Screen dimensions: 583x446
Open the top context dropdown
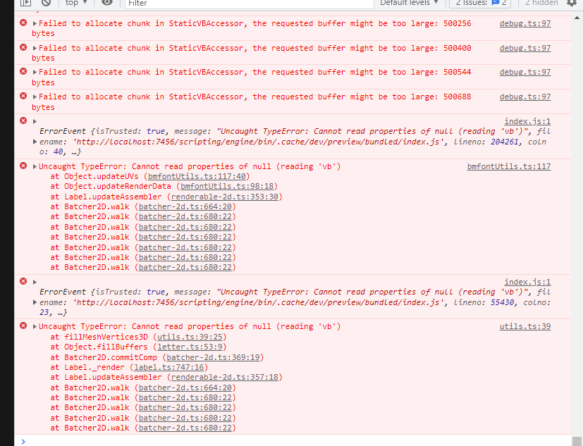pyautogui.click(x=76, y=3)
